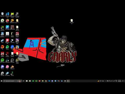Launch Steam from the desktop

2,41
